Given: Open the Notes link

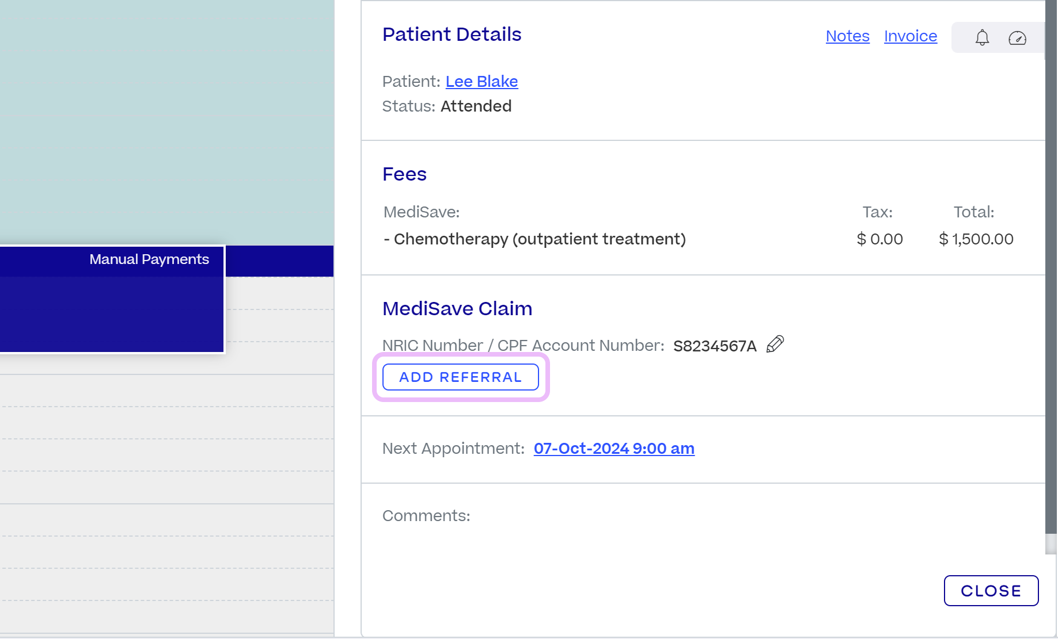Looking at the screenshot, I should [x=847, y=36].
